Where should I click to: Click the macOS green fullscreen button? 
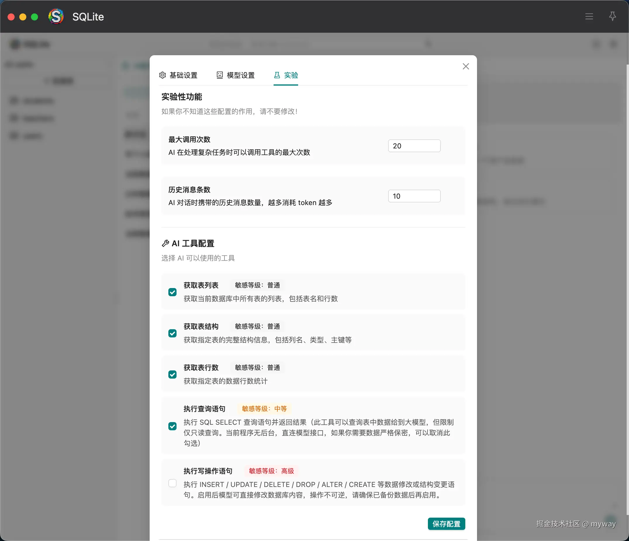point(34,17)
